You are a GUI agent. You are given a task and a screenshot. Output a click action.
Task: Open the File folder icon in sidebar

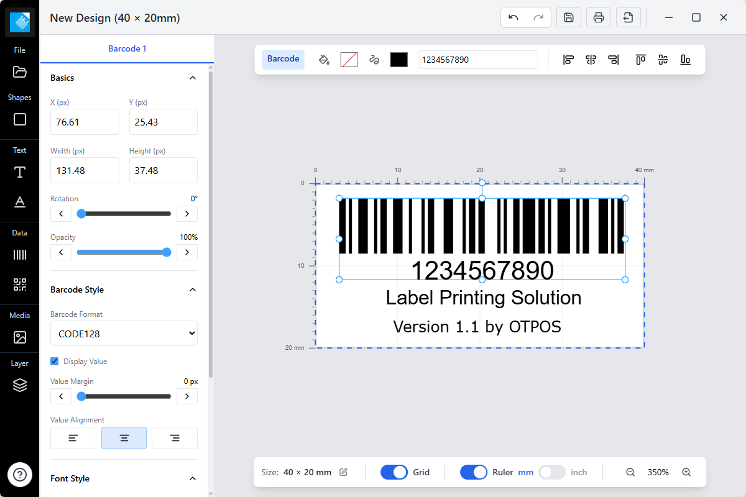[x=20, y=71]
